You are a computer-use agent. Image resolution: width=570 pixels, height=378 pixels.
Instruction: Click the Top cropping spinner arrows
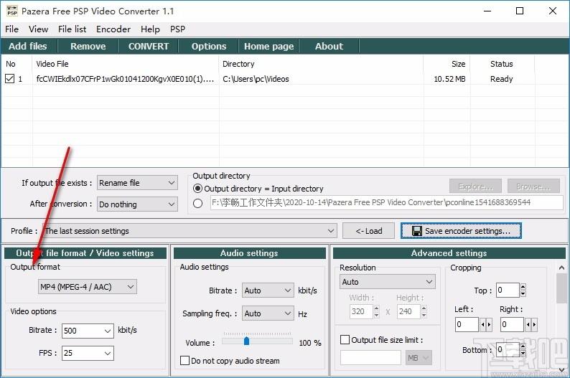[523, 290]
